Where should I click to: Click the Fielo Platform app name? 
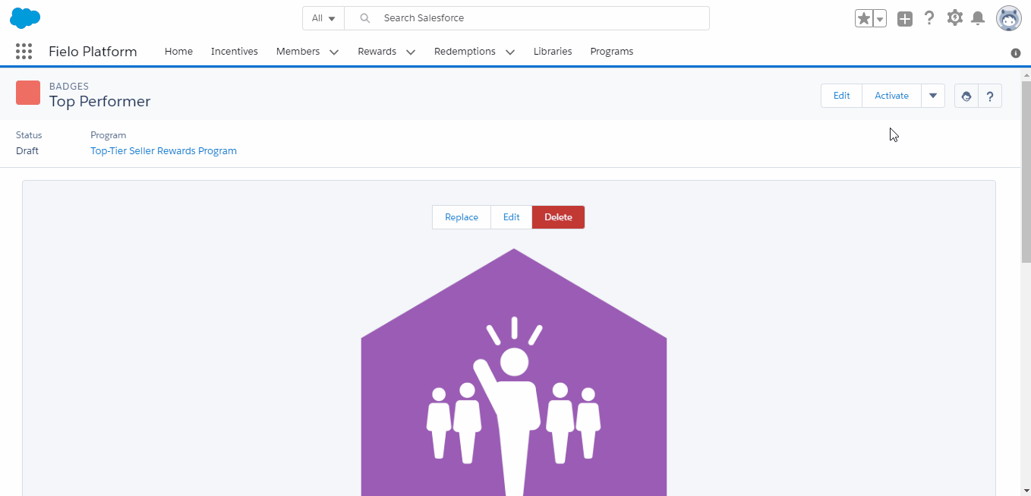click(x=93, y=52)
